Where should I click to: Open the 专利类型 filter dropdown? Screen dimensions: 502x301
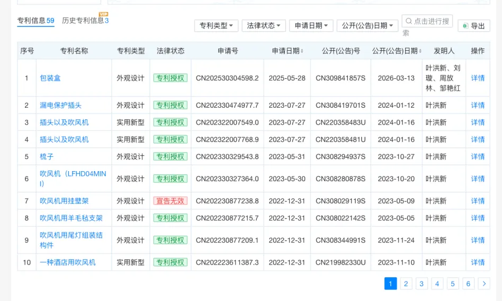coord(216,25)
